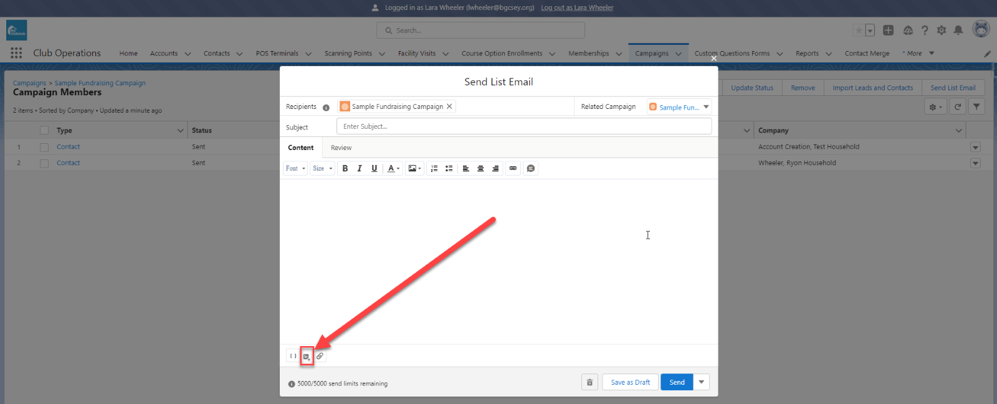Image resolution: width=997 pixels, height=404 pixels.
Task: Insert merge field braces icon
Action: point(293,356)
